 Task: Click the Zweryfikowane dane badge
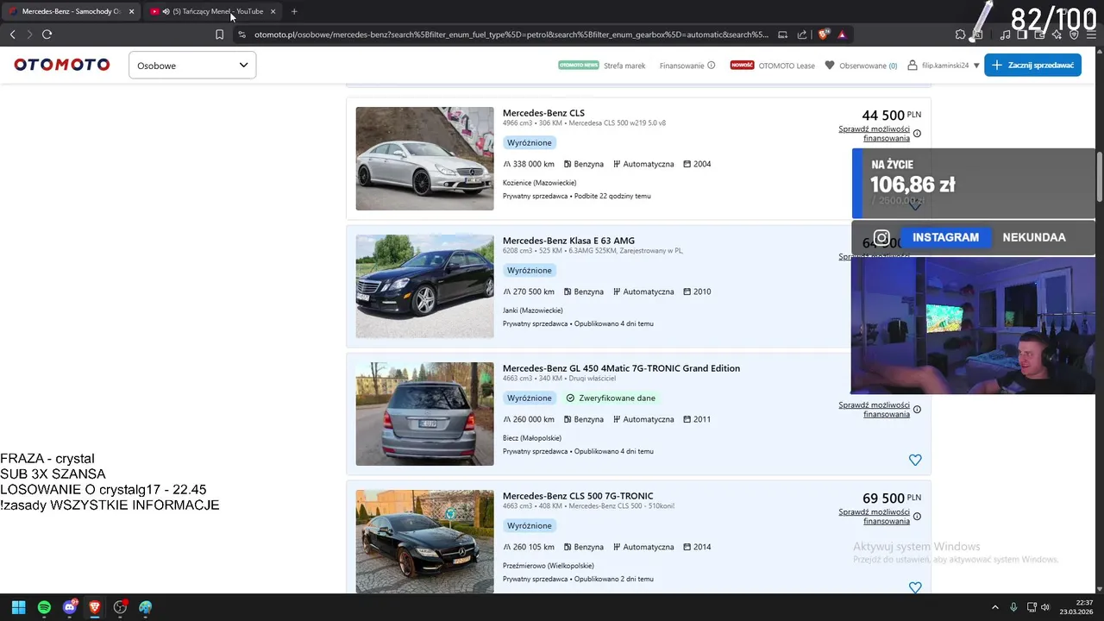tap(611, 398)
